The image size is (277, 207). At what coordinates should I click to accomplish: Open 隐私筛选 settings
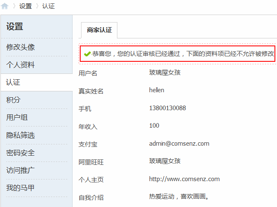click(x=20, y=135)
